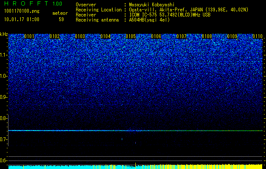This screenshot has height=169, width=266.
Task: Click the 1.0 kHz axis label
Action: pos(4,76)
